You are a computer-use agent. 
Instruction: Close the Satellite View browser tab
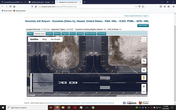[80, 2]
